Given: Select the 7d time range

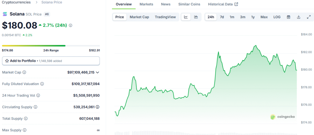Looking at the screenshot, I should tap(222, 17).
